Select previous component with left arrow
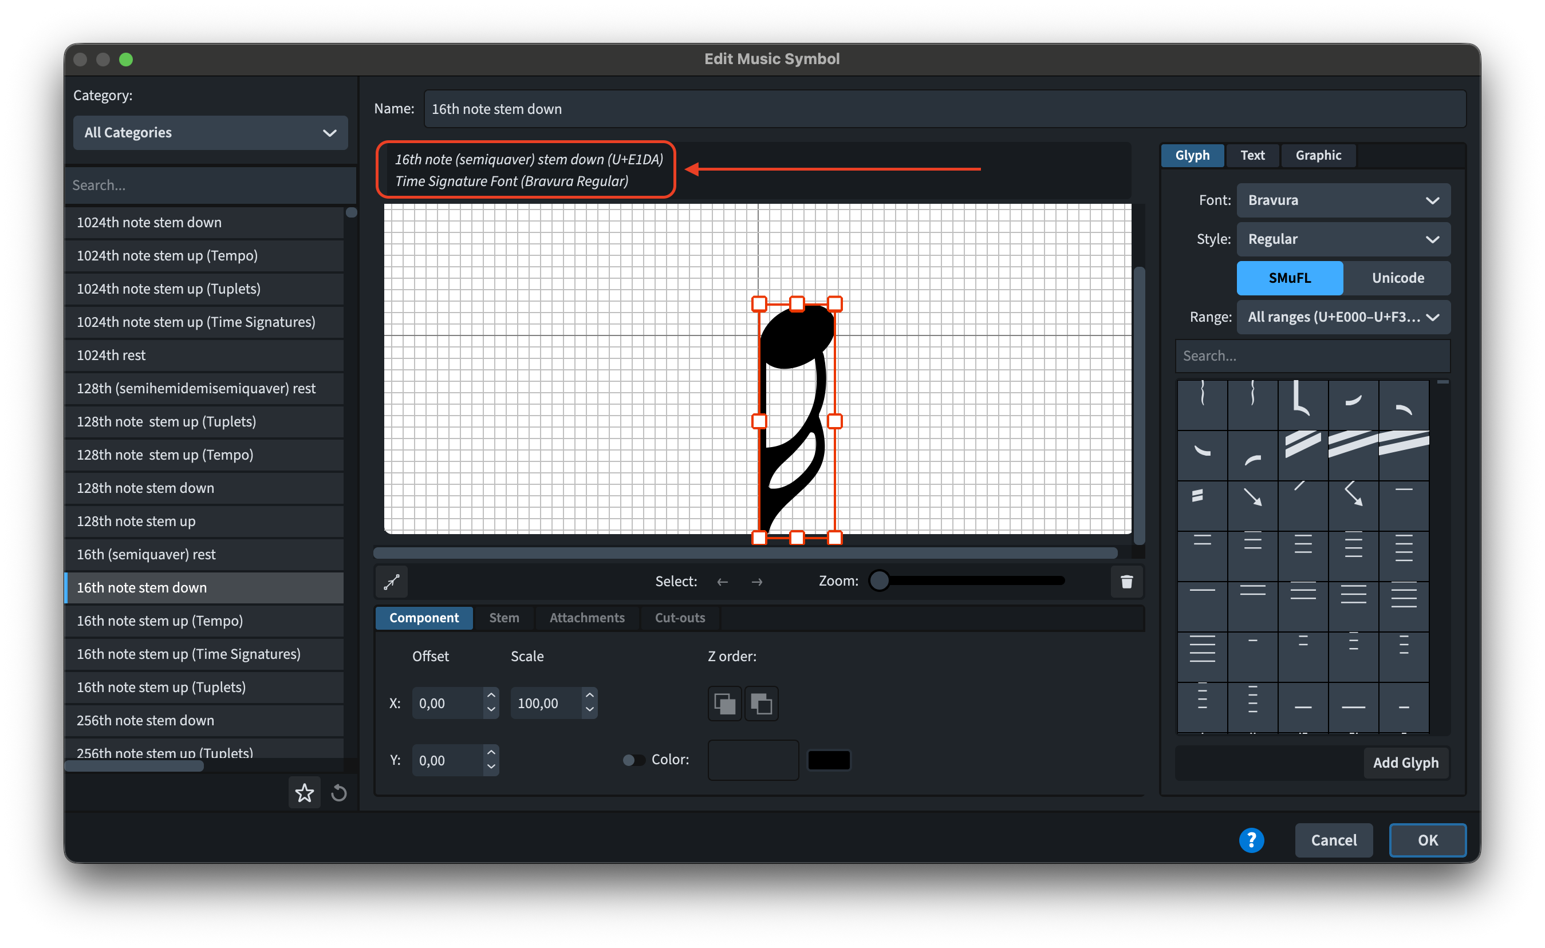 point(722,582)
